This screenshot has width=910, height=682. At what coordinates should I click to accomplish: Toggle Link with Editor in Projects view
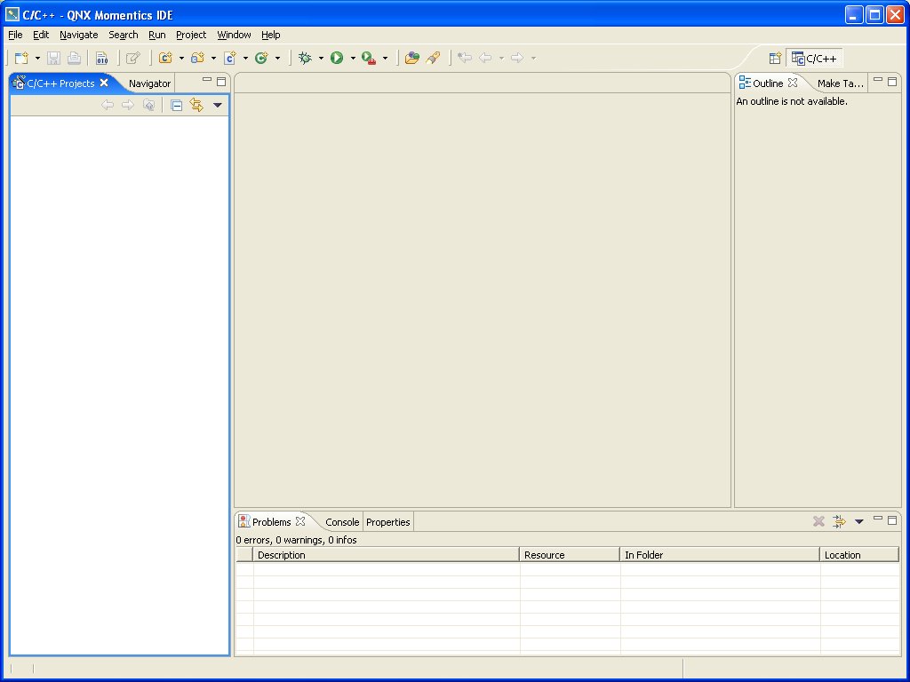(196, 105)
